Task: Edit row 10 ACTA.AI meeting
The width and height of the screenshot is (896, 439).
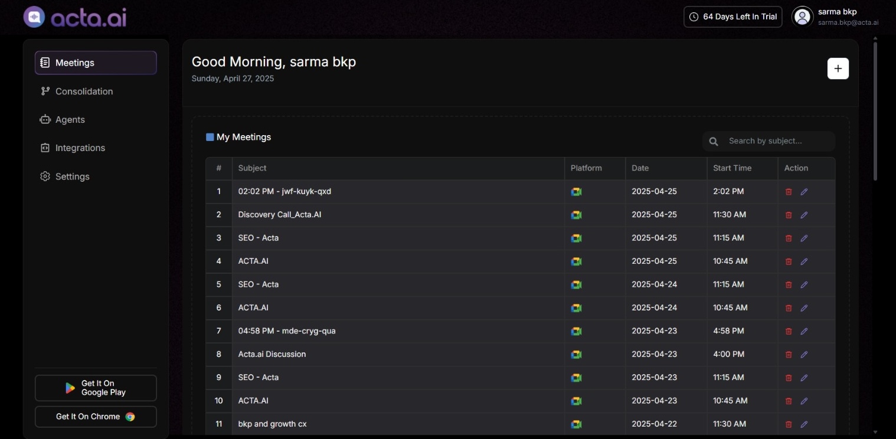Action: pos(804,401)
